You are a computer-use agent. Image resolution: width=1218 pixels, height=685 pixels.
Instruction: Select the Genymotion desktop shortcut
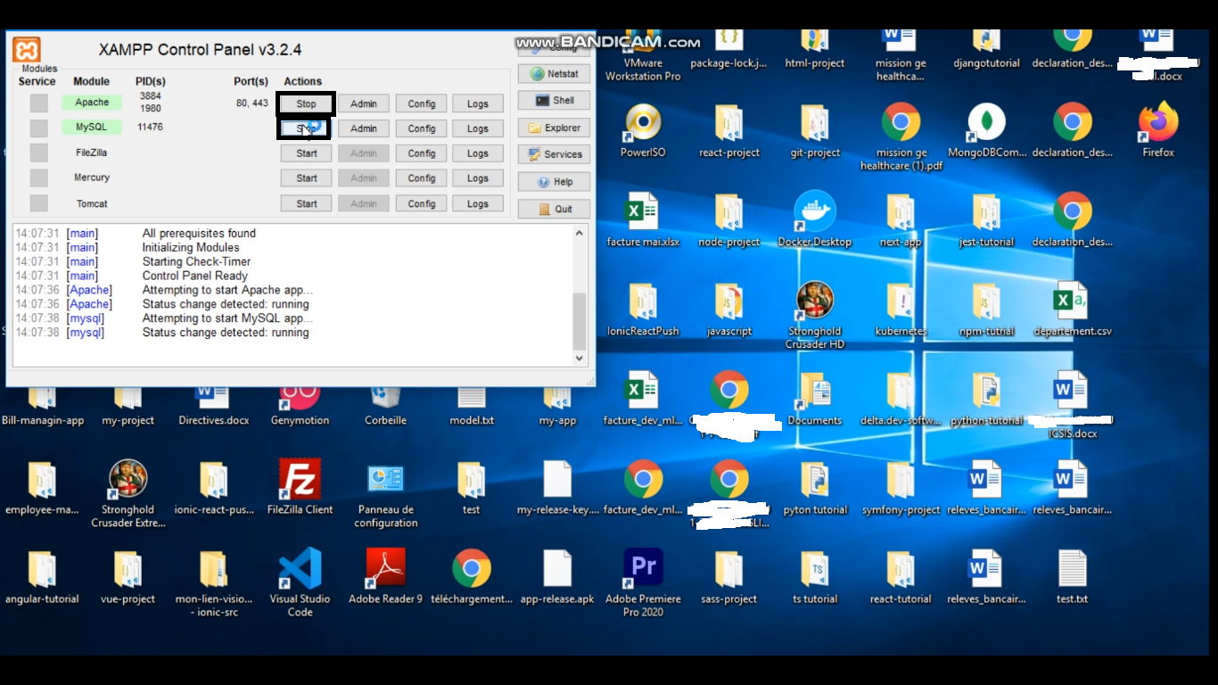pos(300,406)
